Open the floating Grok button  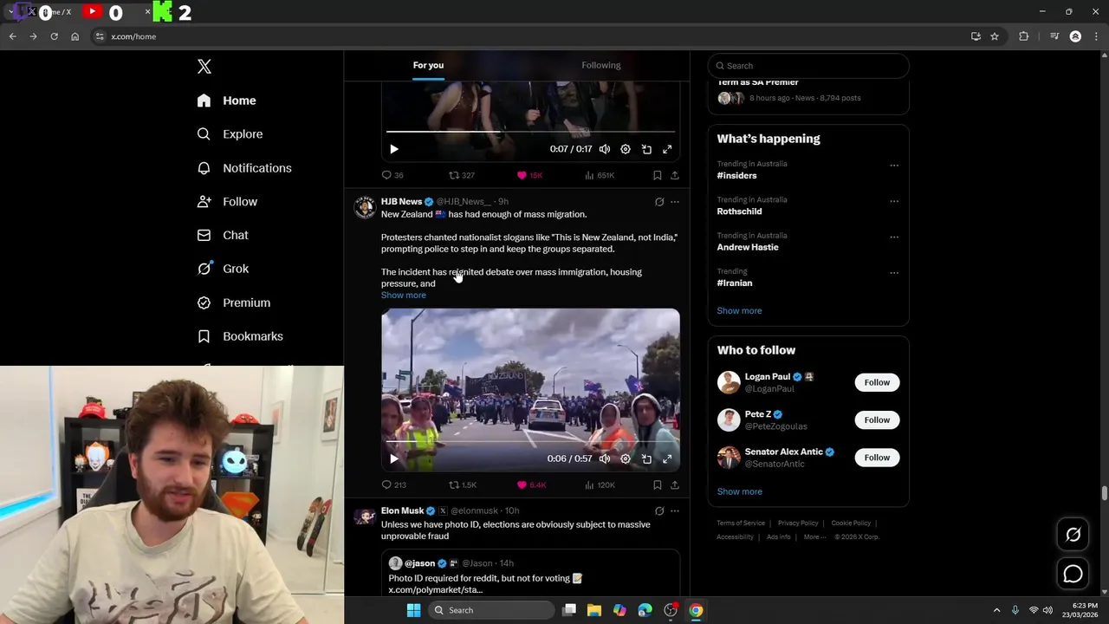click(1073, 535)
